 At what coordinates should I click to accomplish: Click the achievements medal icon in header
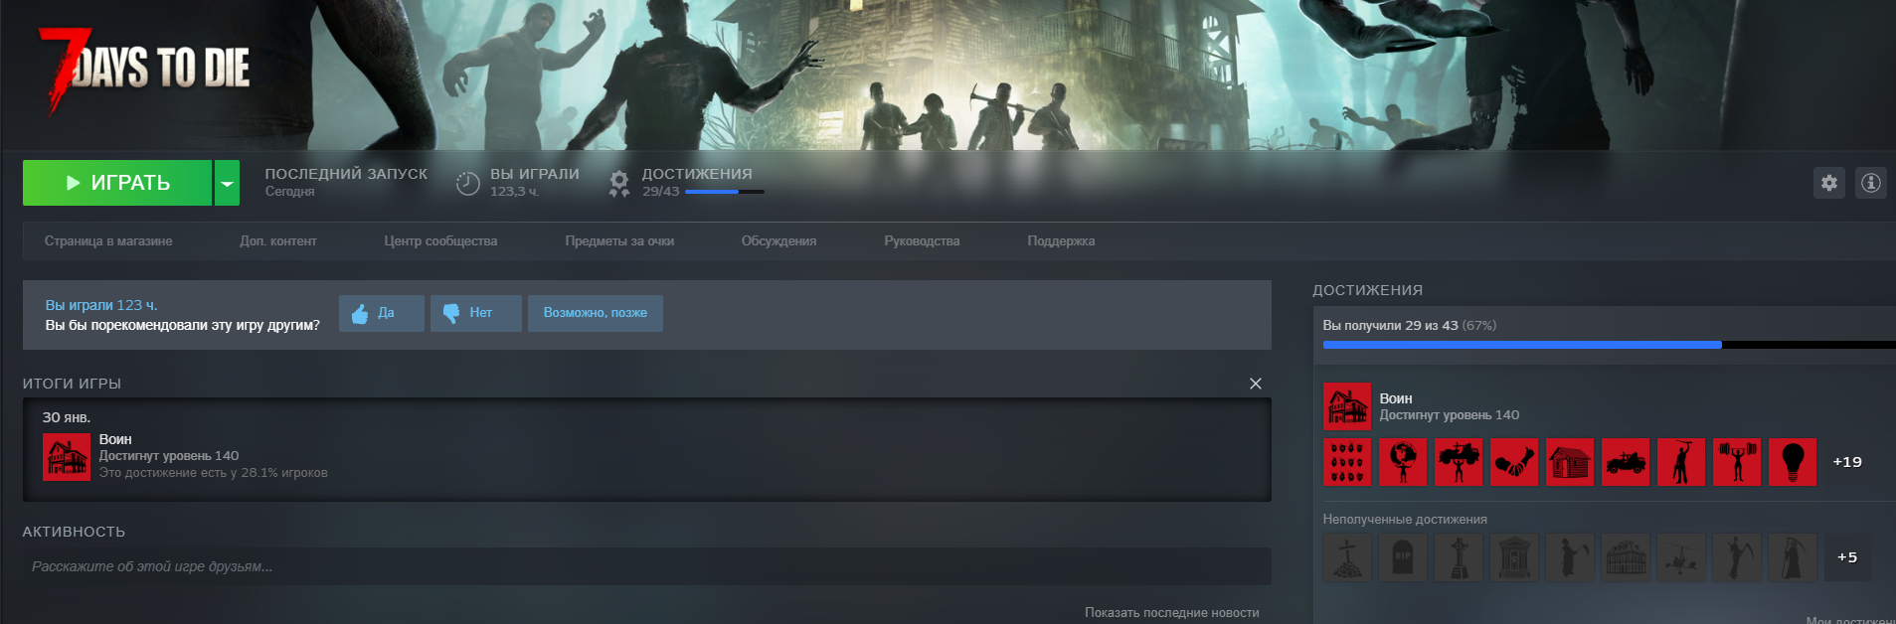pyautogui.click(x=619, y=183)
